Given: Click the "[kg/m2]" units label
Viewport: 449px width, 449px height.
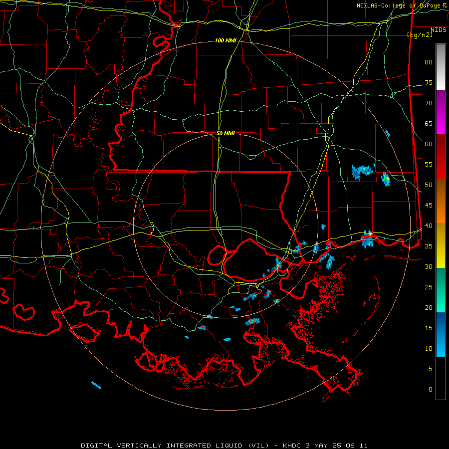Looking at the screenshot, I should click(x=420, y=35).
